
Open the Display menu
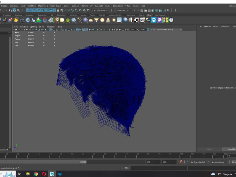(x=4, y=6)
